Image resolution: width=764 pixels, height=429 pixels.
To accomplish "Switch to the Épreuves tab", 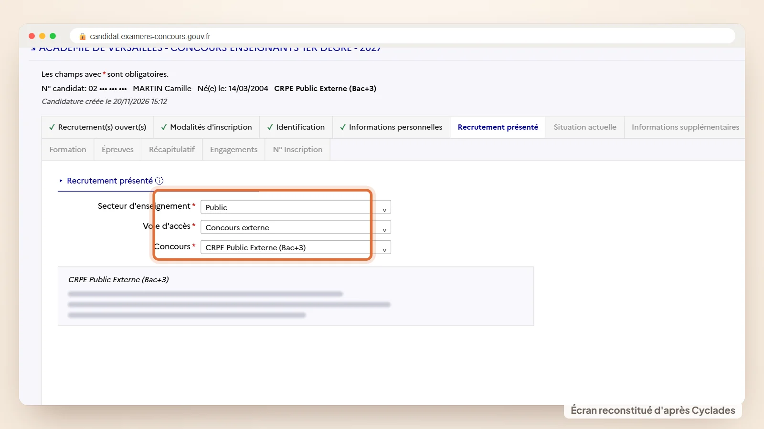I will (118, 150).
